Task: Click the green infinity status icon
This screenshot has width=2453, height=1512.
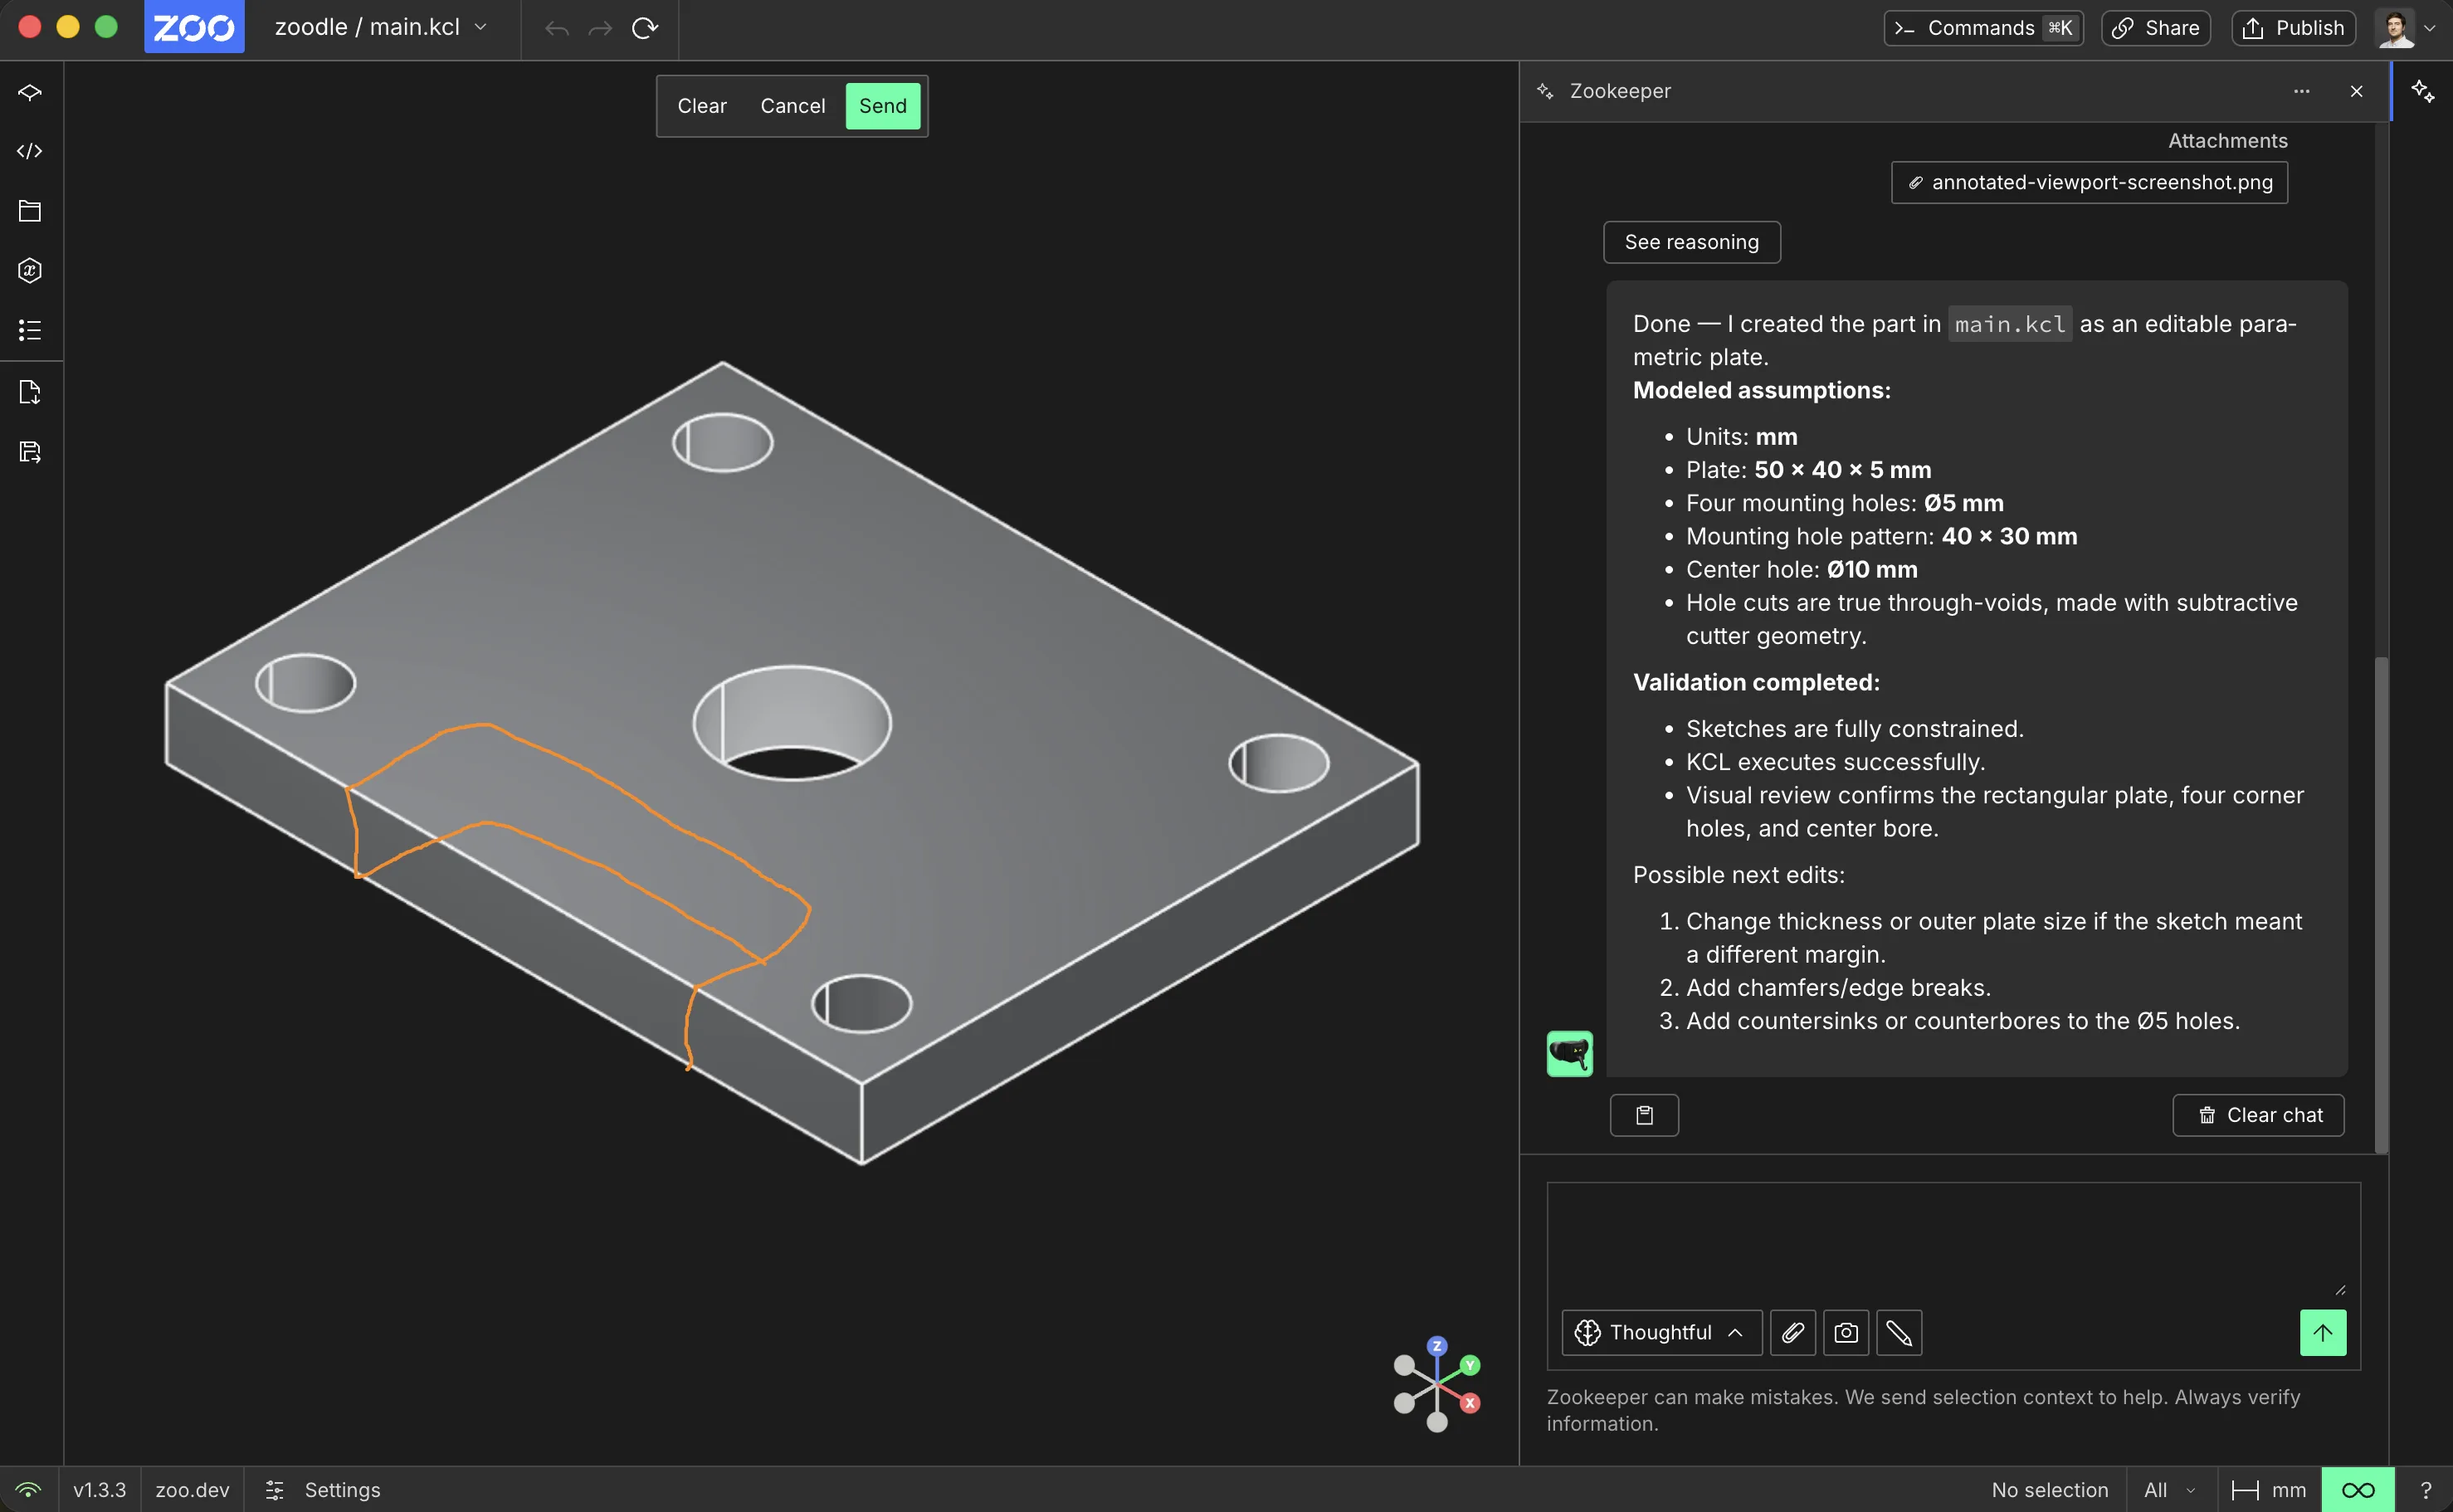Action: click(2358, 1490)
